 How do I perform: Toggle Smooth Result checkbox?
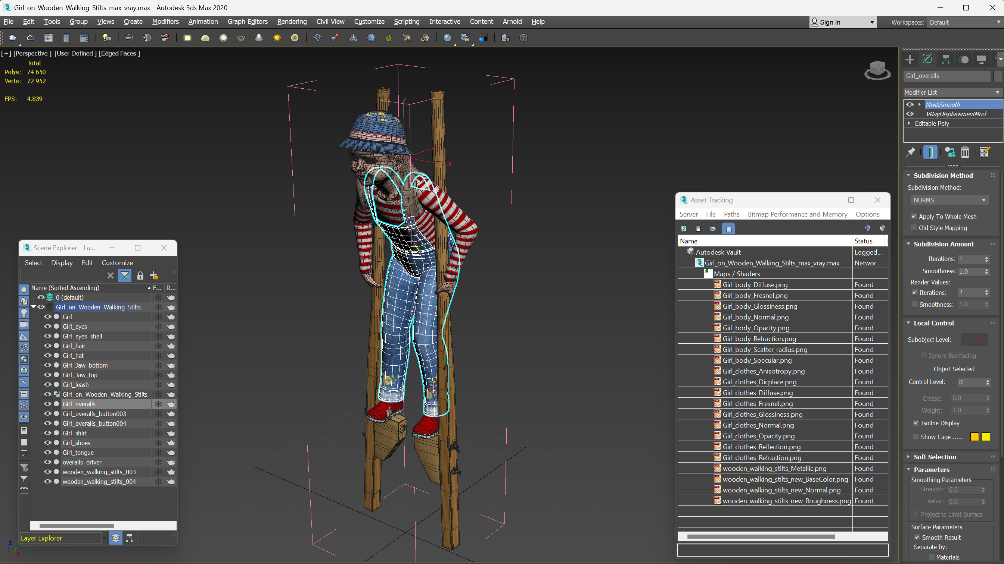click(x=917, y=538)
